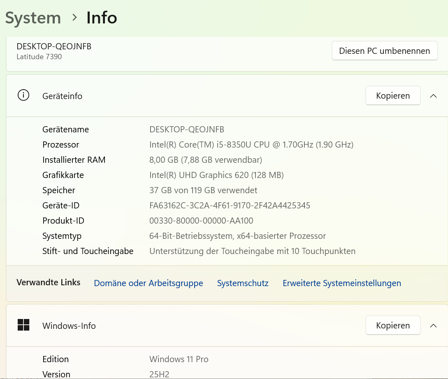Click the Gerätename label
Viewport: 448px width, 379px height.
(x=65, y=129)
